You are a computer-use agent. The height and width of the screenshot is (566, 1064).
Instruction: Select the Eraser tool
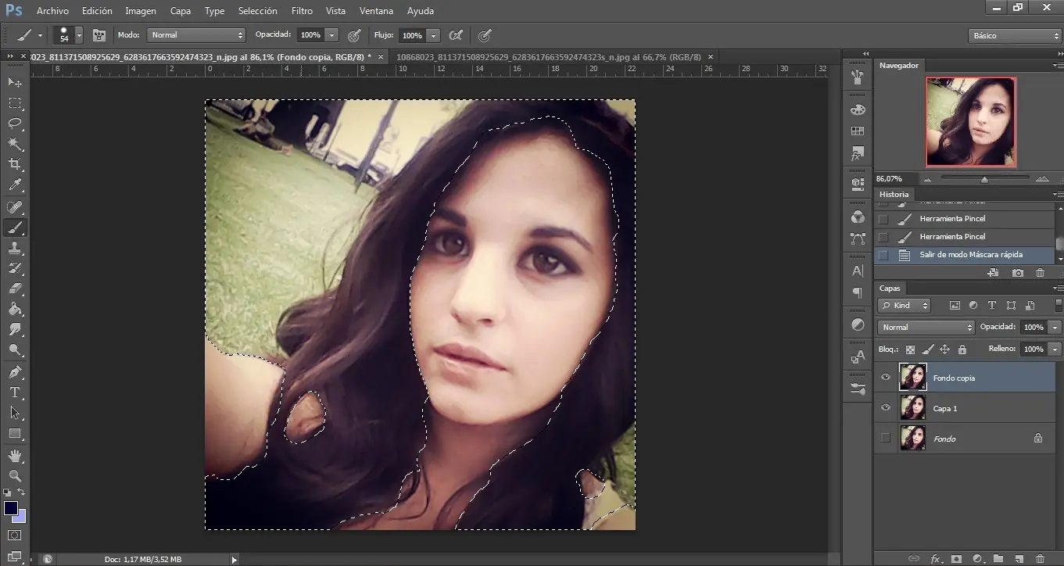(15, 288)
